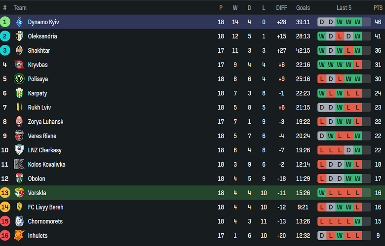This screenshot has height=246, width=385.
Task: Click the Dynamo Kyiv club crest
Action: click(x=19, y=22)
